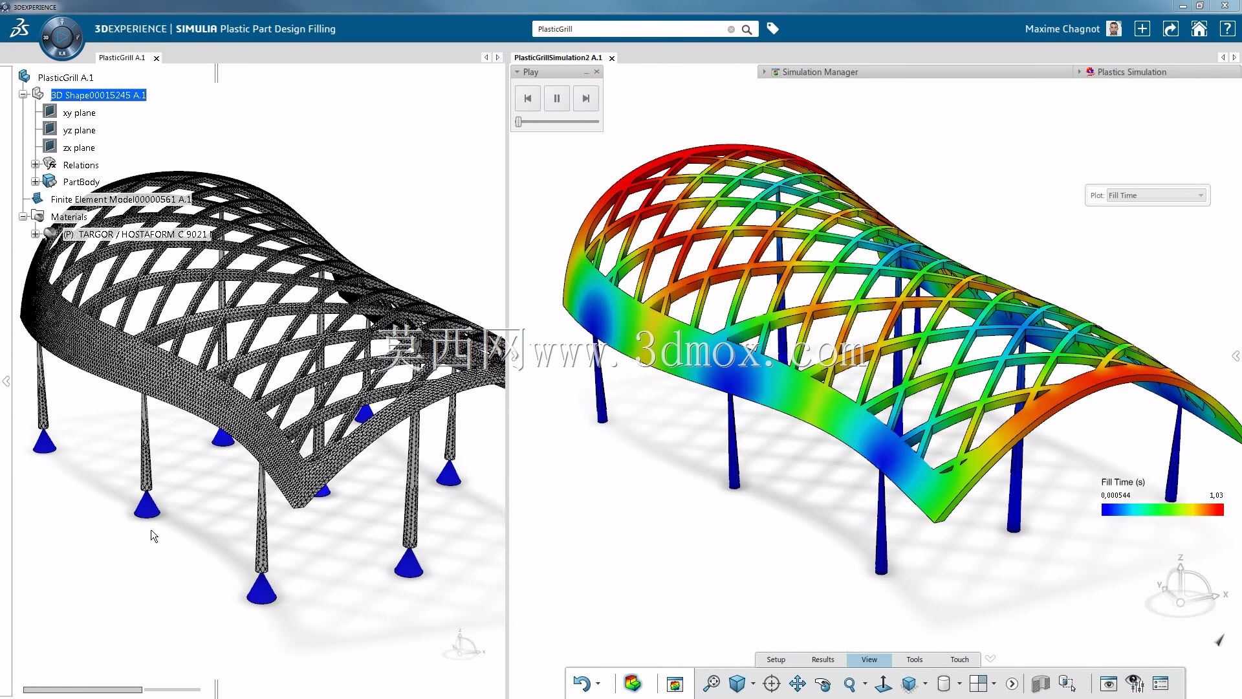
Task: Click the Share arrow icon
Action: [x=1171, y=28]
